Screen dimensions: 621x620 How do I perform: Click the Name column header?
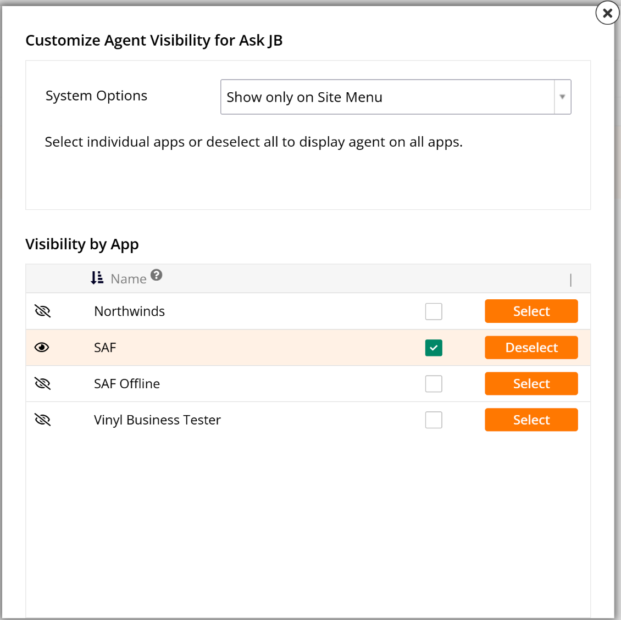click(x=128, y=279)
